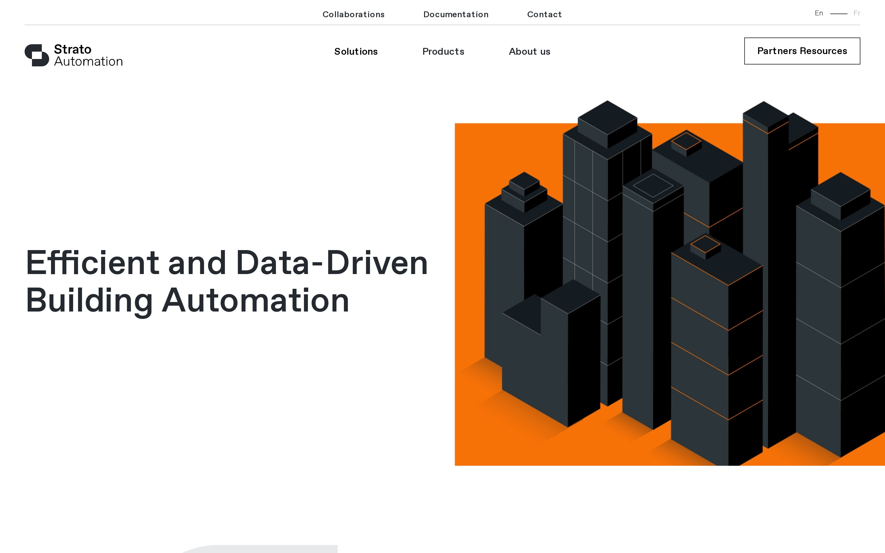Click the word Data-Driven in the headline
This screenshot has width=885, height=553.
(x=332, y=263)
